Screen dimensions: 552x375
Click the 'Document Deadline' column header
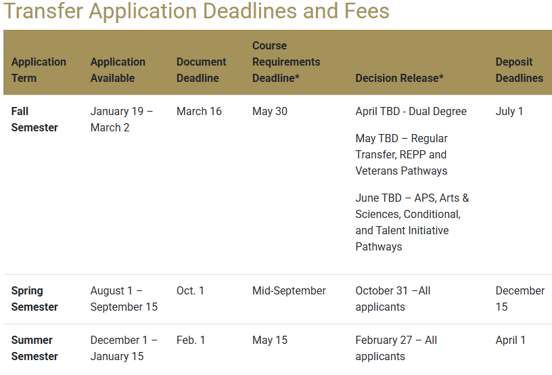tap(198, 70)
